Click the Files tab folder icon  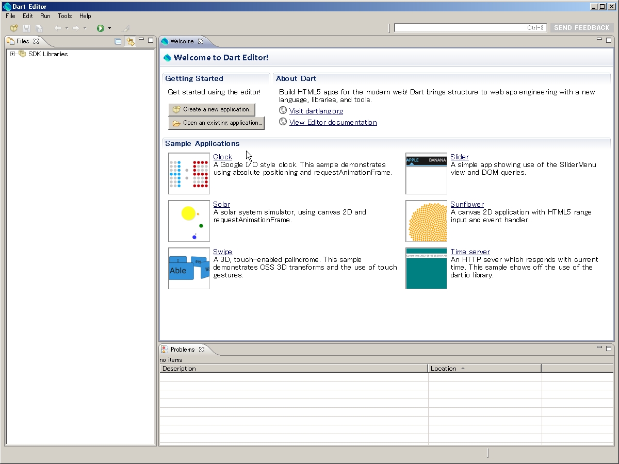pos(11,41)
